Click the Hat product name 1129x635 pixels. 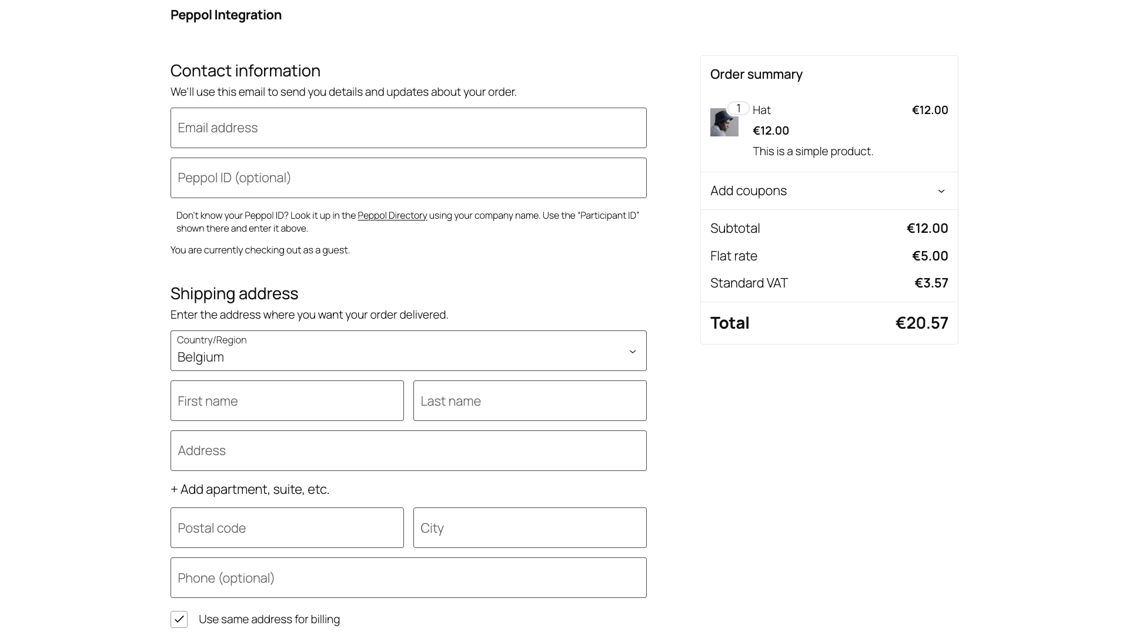click(x=761, y=109)
